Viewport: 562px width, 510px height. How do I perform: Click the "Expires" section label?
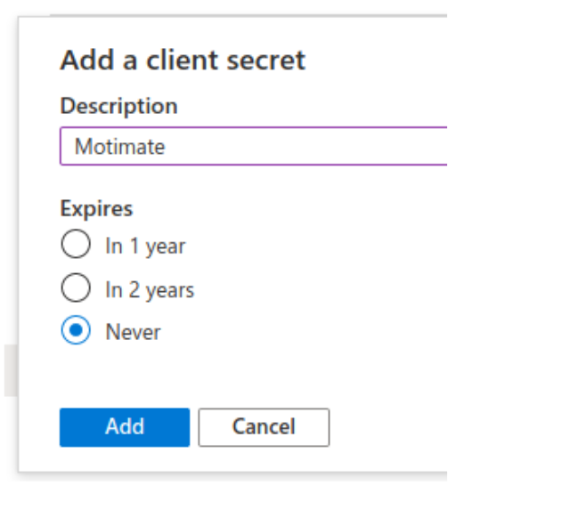click(96, 208)
